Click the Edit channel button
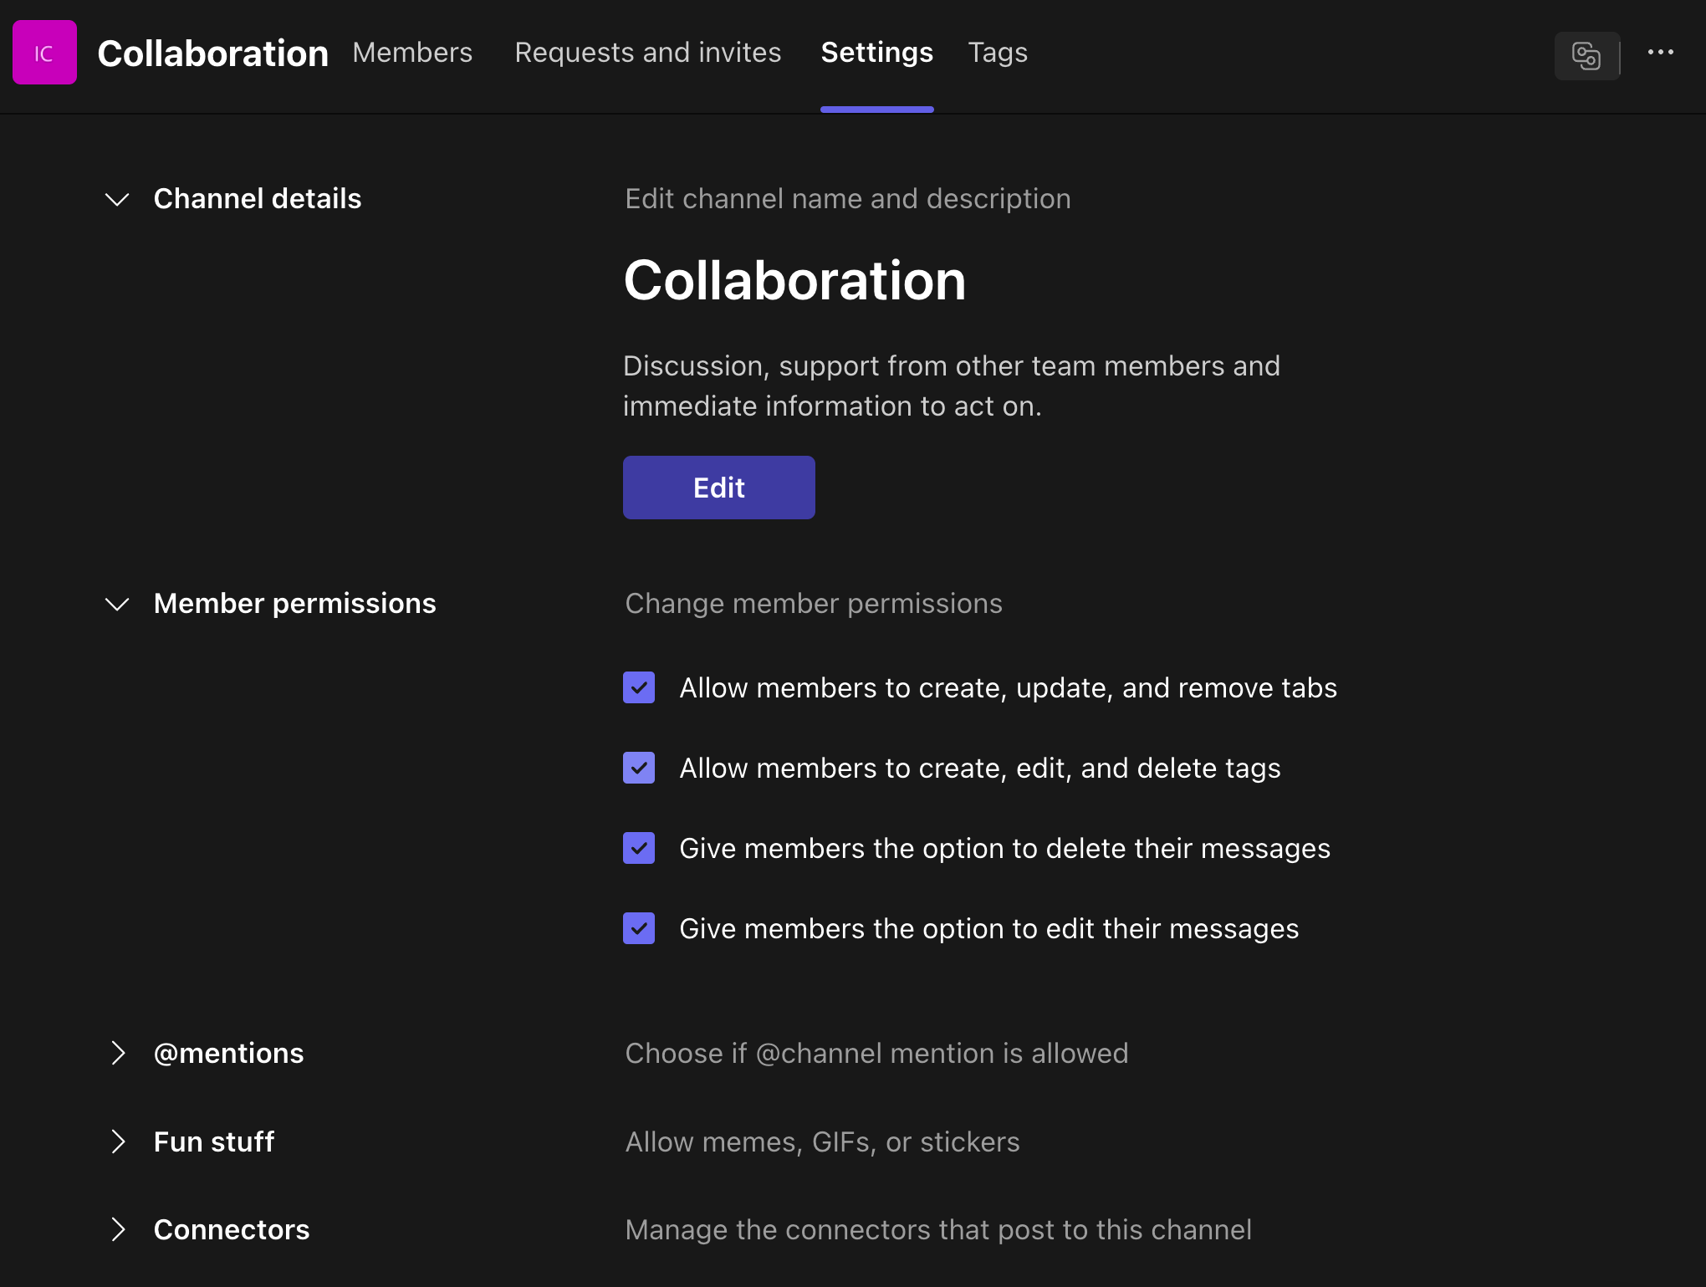This screenshot has height=1287, width=1706. (719, 488)
